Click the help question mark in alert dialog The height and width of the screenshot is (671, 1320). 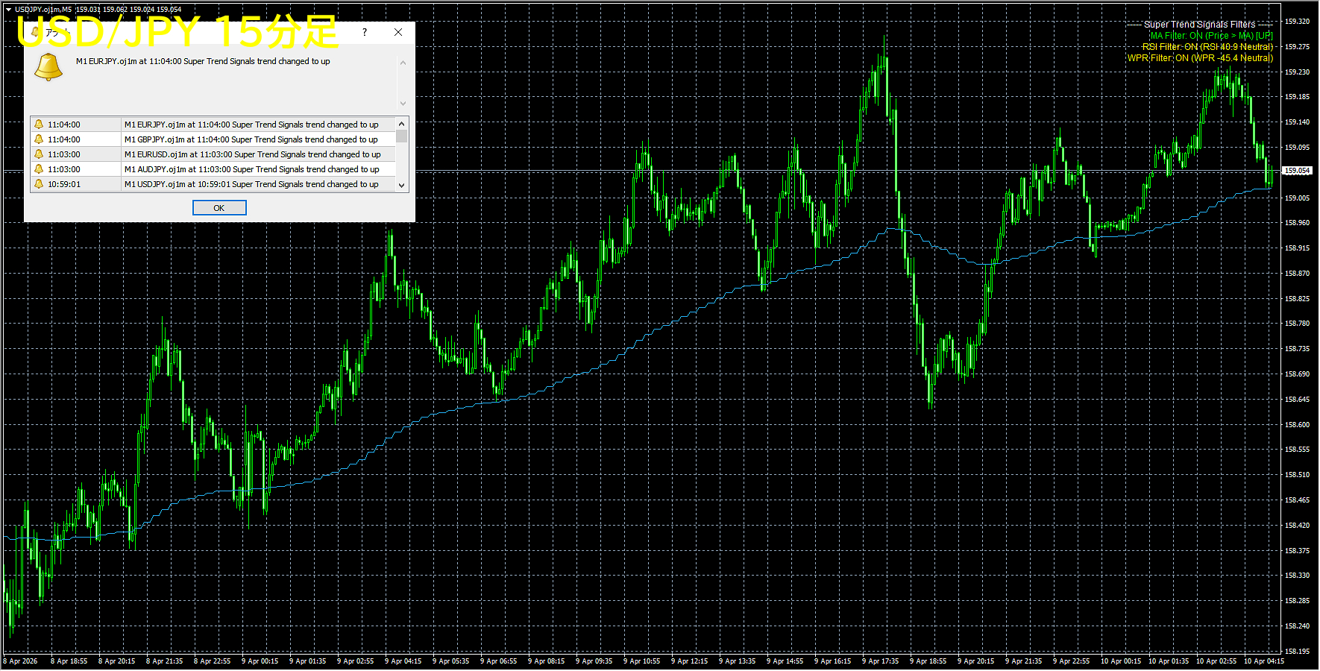tap(364, 32)
